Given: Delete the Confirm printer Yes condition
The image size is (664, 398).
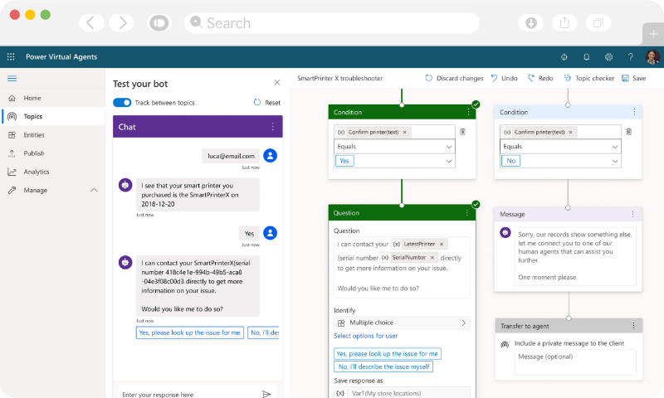Looking at the screenshot, I should 462,132.
